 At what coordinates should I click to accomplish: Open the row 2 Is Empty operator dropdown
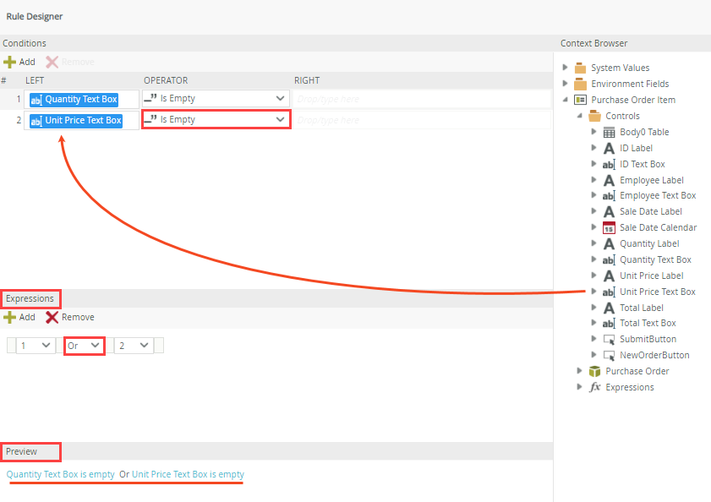216,120
